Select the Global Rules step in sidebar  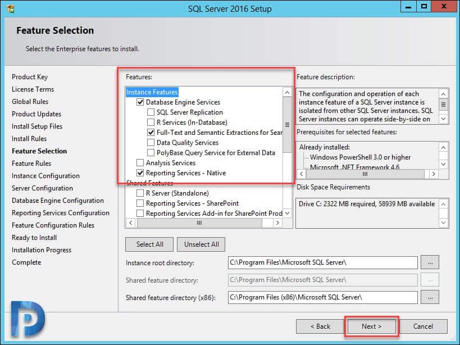coord(30,102)
